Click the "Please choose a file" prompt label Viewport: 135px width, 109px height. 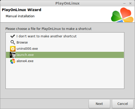click(48, 29)
